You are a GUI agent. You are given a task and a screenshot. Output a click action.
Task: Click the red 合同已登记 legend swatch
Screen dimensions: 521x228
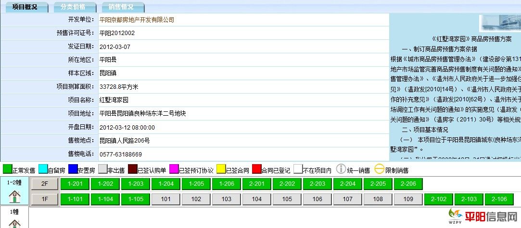tap(257, 169)
